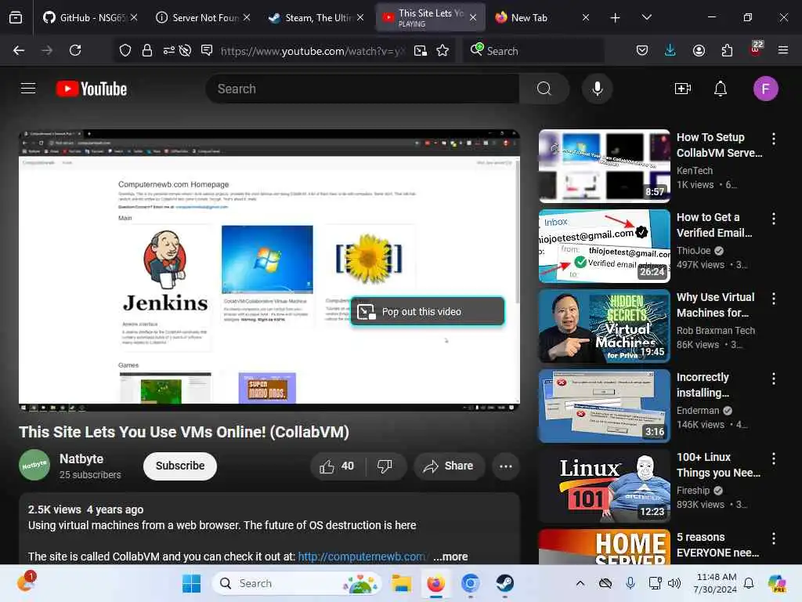Viewport: 802px width, 602px height.
Task: Dislike the video with thumbs down
Action: tap(385, 466)
